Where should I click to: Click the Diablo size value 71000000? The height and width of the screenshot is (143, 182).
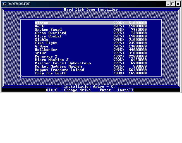pos(138,40)
